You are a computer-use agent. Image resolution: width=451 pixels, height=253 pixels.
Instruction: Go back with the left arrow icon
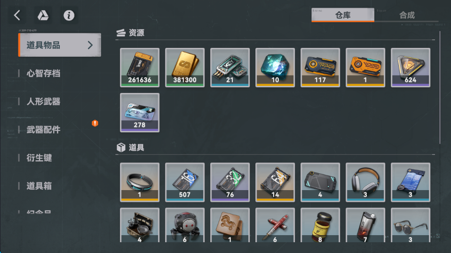17,15
